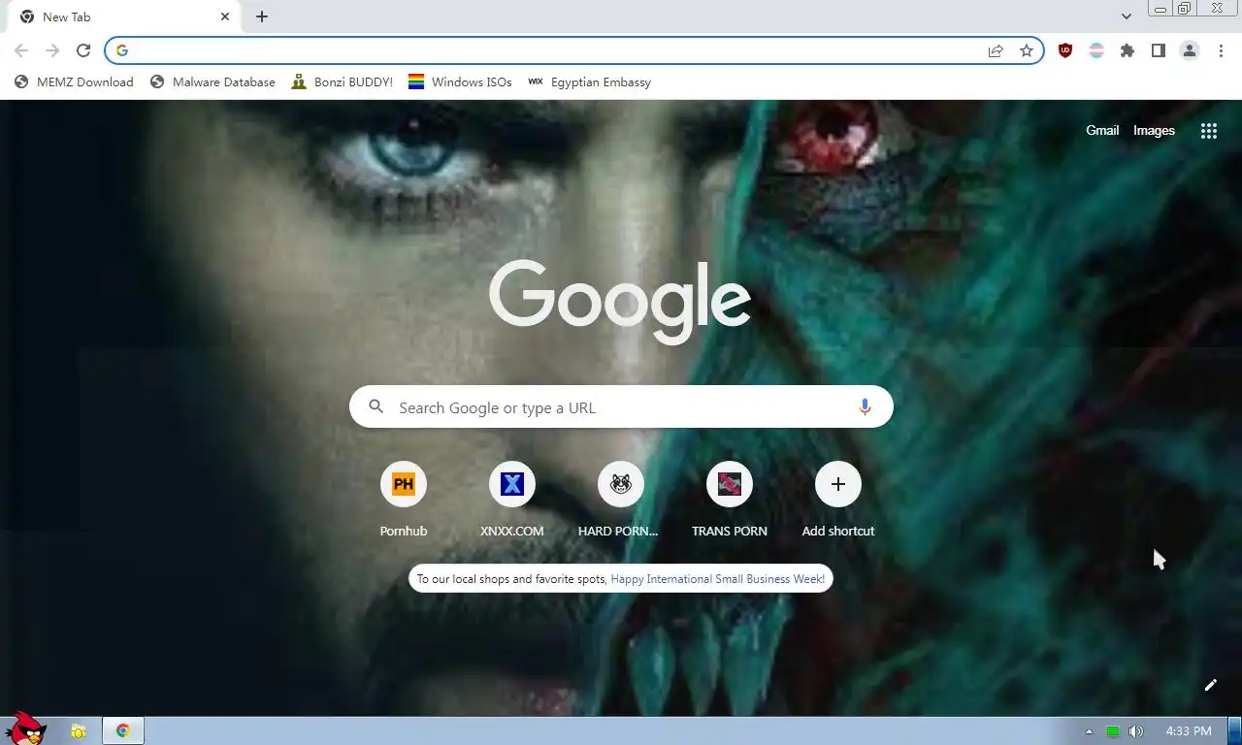
Task: Click the magnifier icon in search box
Action: click(x=376, y=407)
